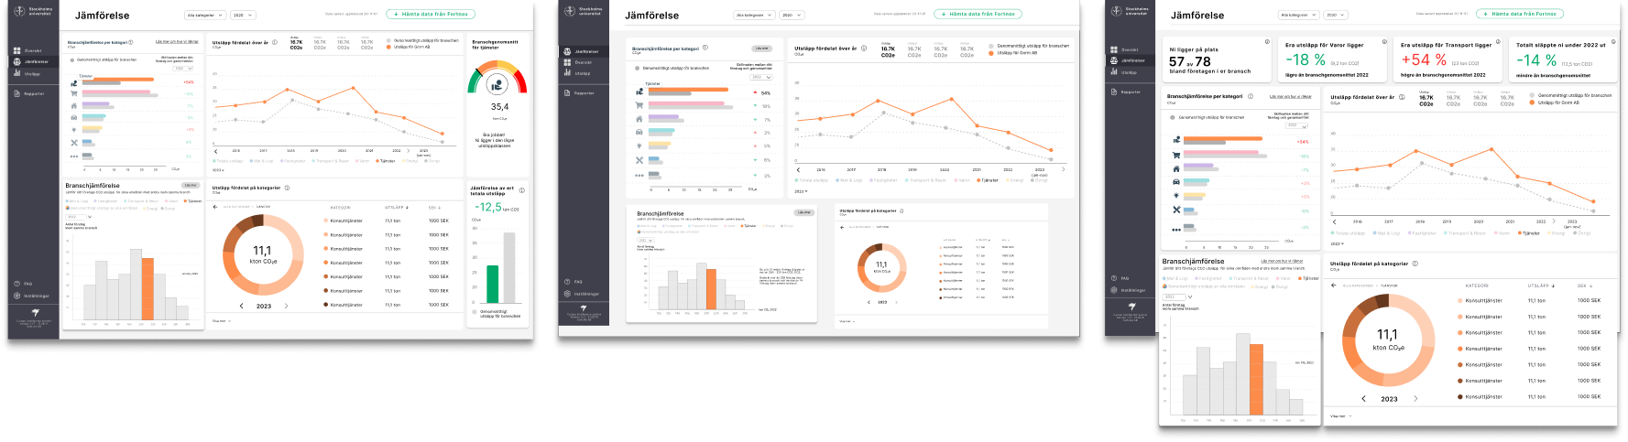
Task: Open the '2020' year dropdown in left mockup
Action: pos(243,15)
